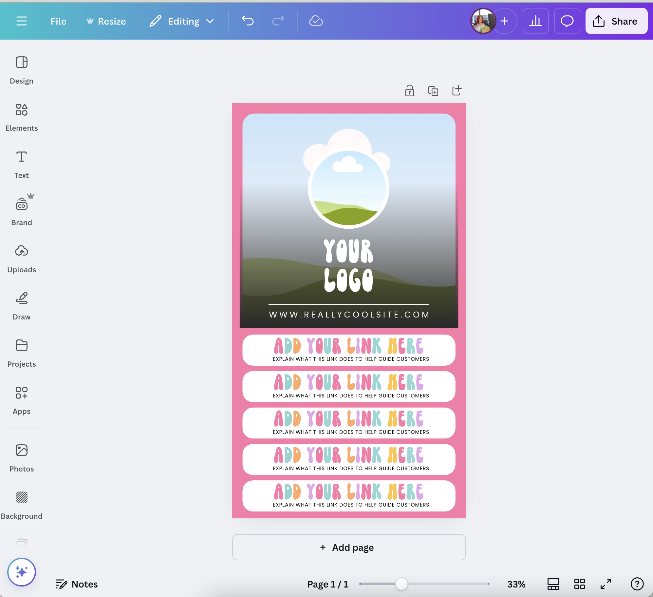The image size is (653, 597).
Task: Open the hamburger main menu
Action: click(22, 21)
